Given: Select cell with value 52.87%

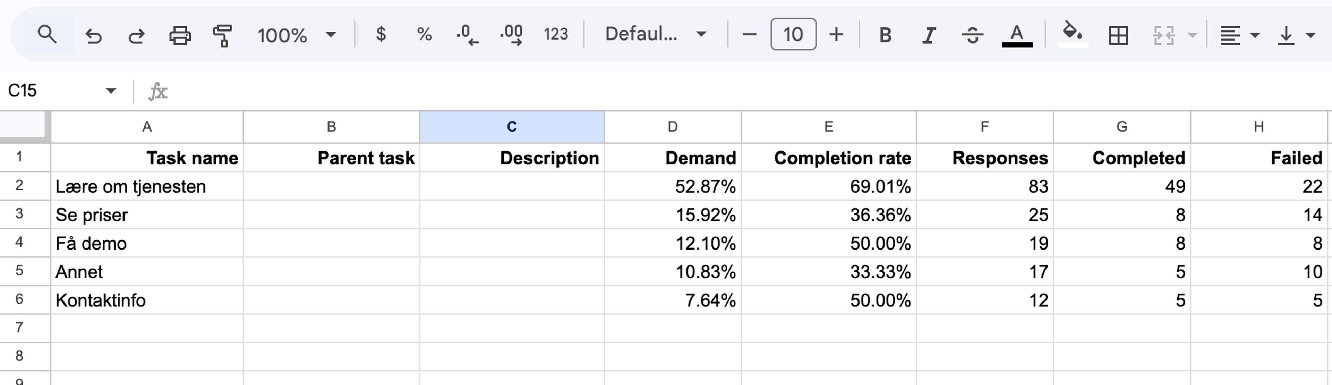Looking at the screenshot, I should (x=672, y=186).
